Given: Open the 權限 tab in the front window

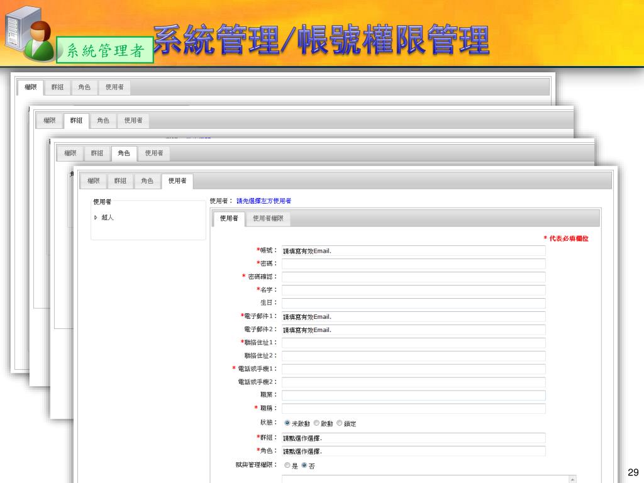Looking at the screenshot, I should pos(94,180).
